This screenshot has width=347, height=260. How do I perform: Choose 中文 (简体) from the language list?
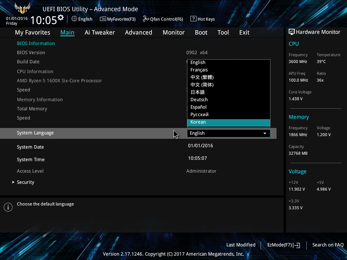click(229, 85)
